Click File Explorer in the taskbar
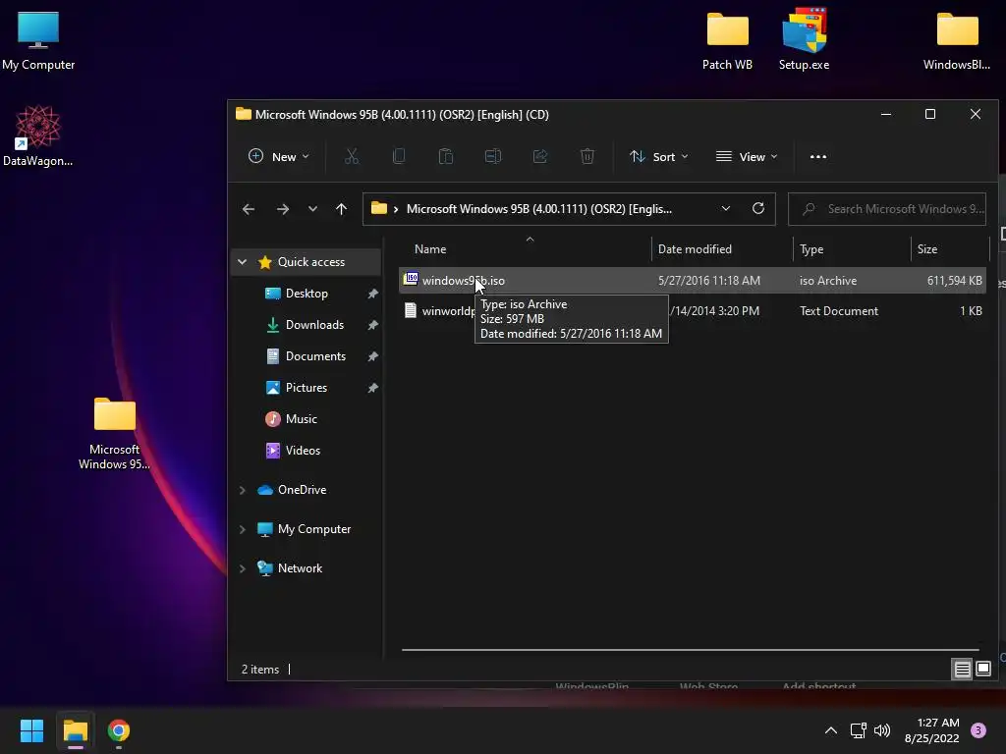The height and width of the screenshot is (754, 1006). click(x=75, y=730)
